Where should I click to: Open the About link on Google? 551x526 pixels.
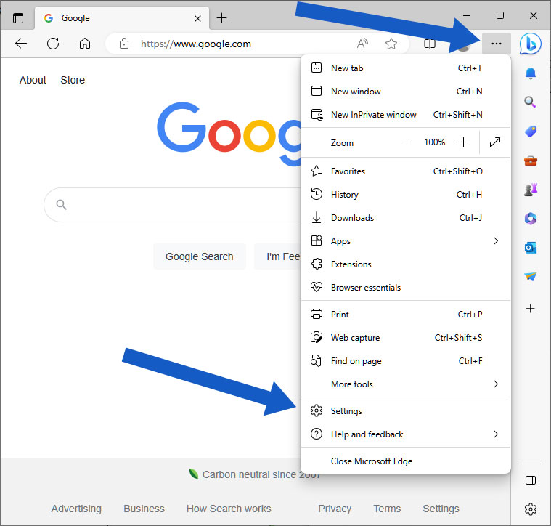(33, 80)
